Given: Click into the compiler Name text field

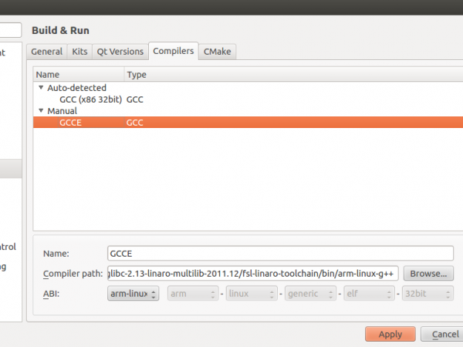Looking at the screenshot, I should [x=279, y=253].
